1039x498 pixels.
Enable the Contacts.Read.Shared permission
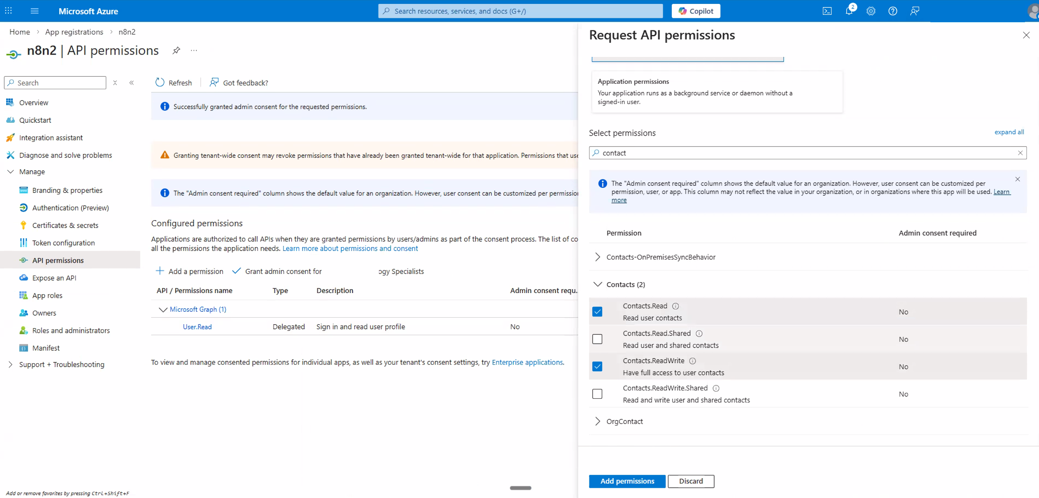[597, 339]
